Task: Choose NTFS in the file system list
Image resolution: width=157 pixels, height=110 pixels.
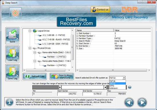Action: pyautogui.click(x=117, y=86)
